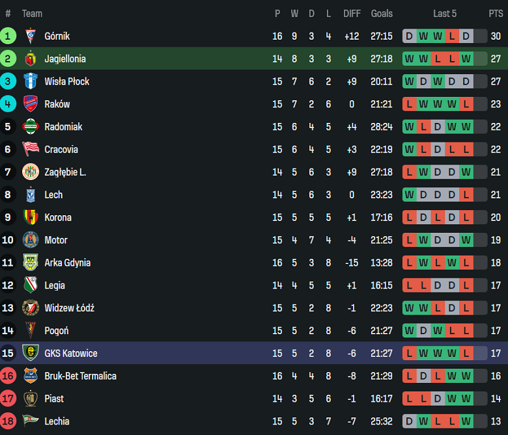
Task: Click the Lechia team logo
Action: [31, 421]
